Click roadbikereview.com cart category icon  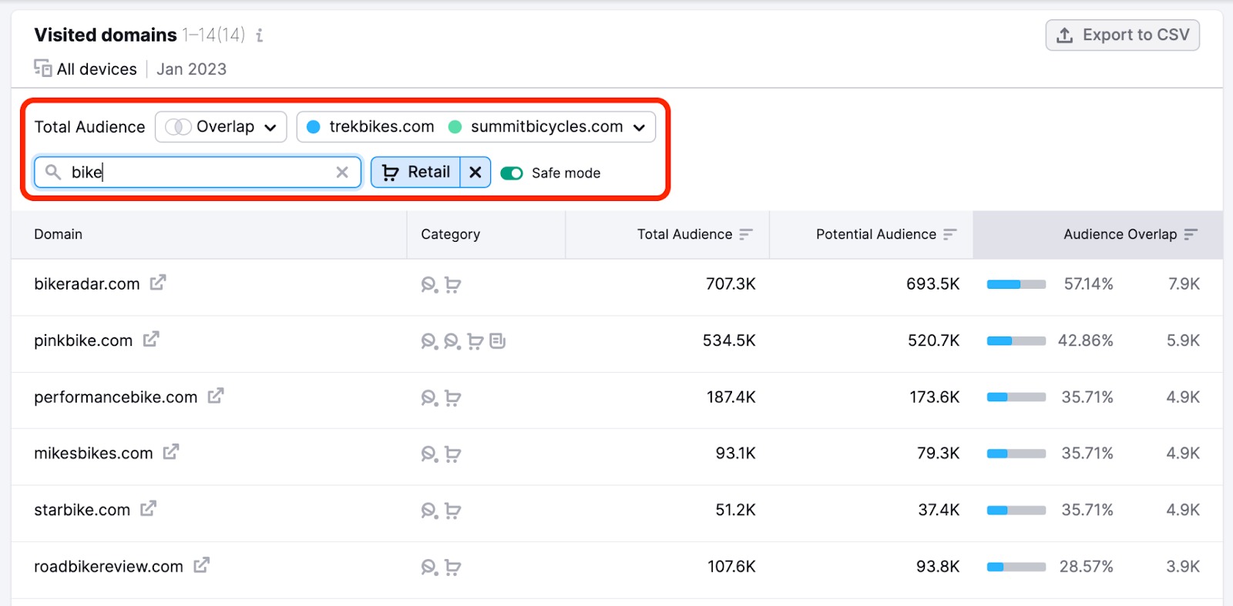(453, 567)
